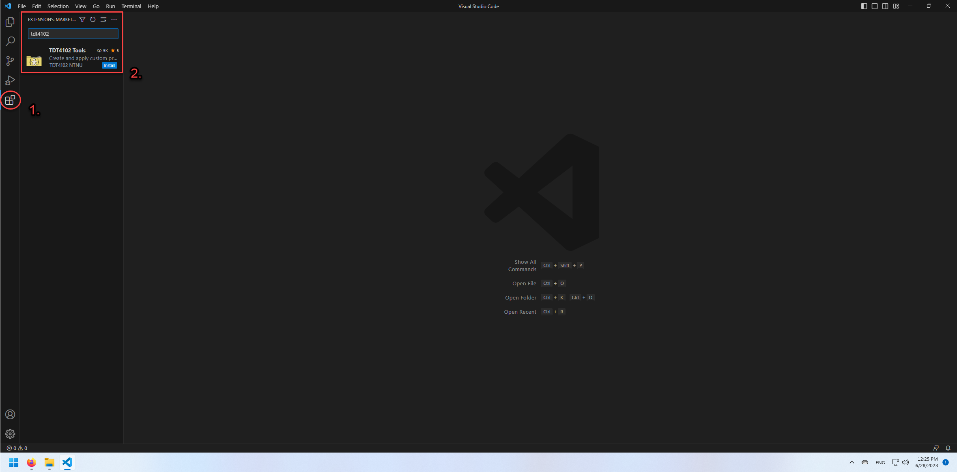
Task: Click the VS Code taskbar icon
Action: coord(67,463)
